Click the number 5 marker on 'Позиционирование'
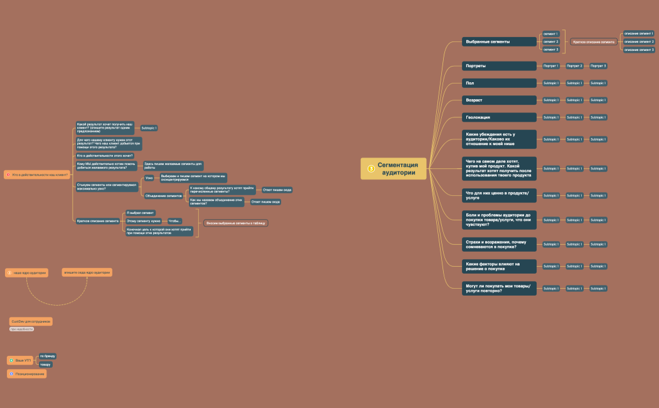The image size is (659, 408). (11, 373)
